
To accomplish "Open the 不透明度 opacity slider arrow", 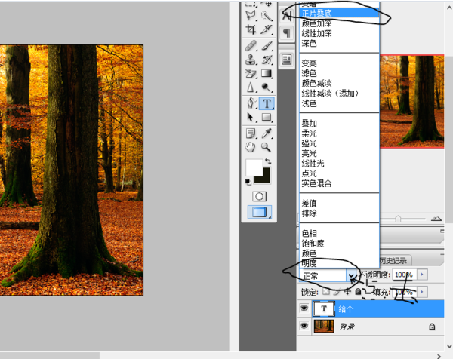I will tap(422, 275).
